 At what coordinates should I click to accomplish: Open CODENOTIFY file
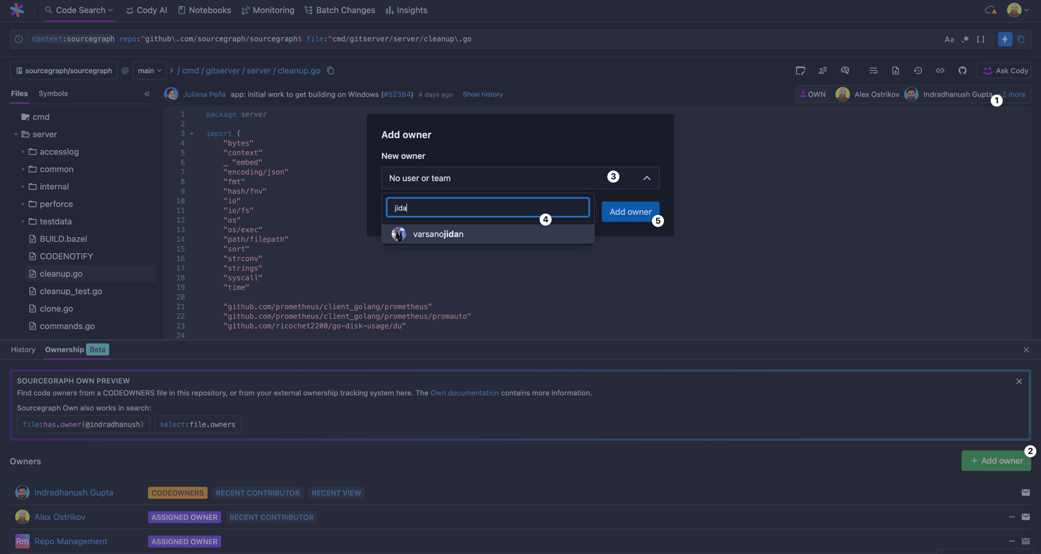click(x=66, y=256)
